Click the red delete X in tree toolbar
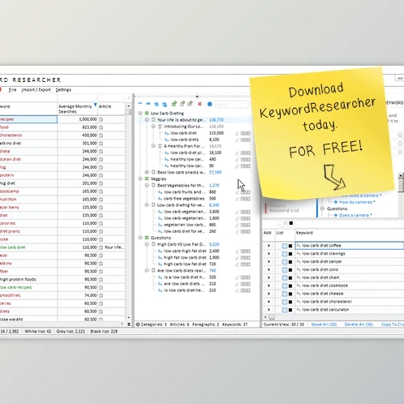 [x=200, y=104]
